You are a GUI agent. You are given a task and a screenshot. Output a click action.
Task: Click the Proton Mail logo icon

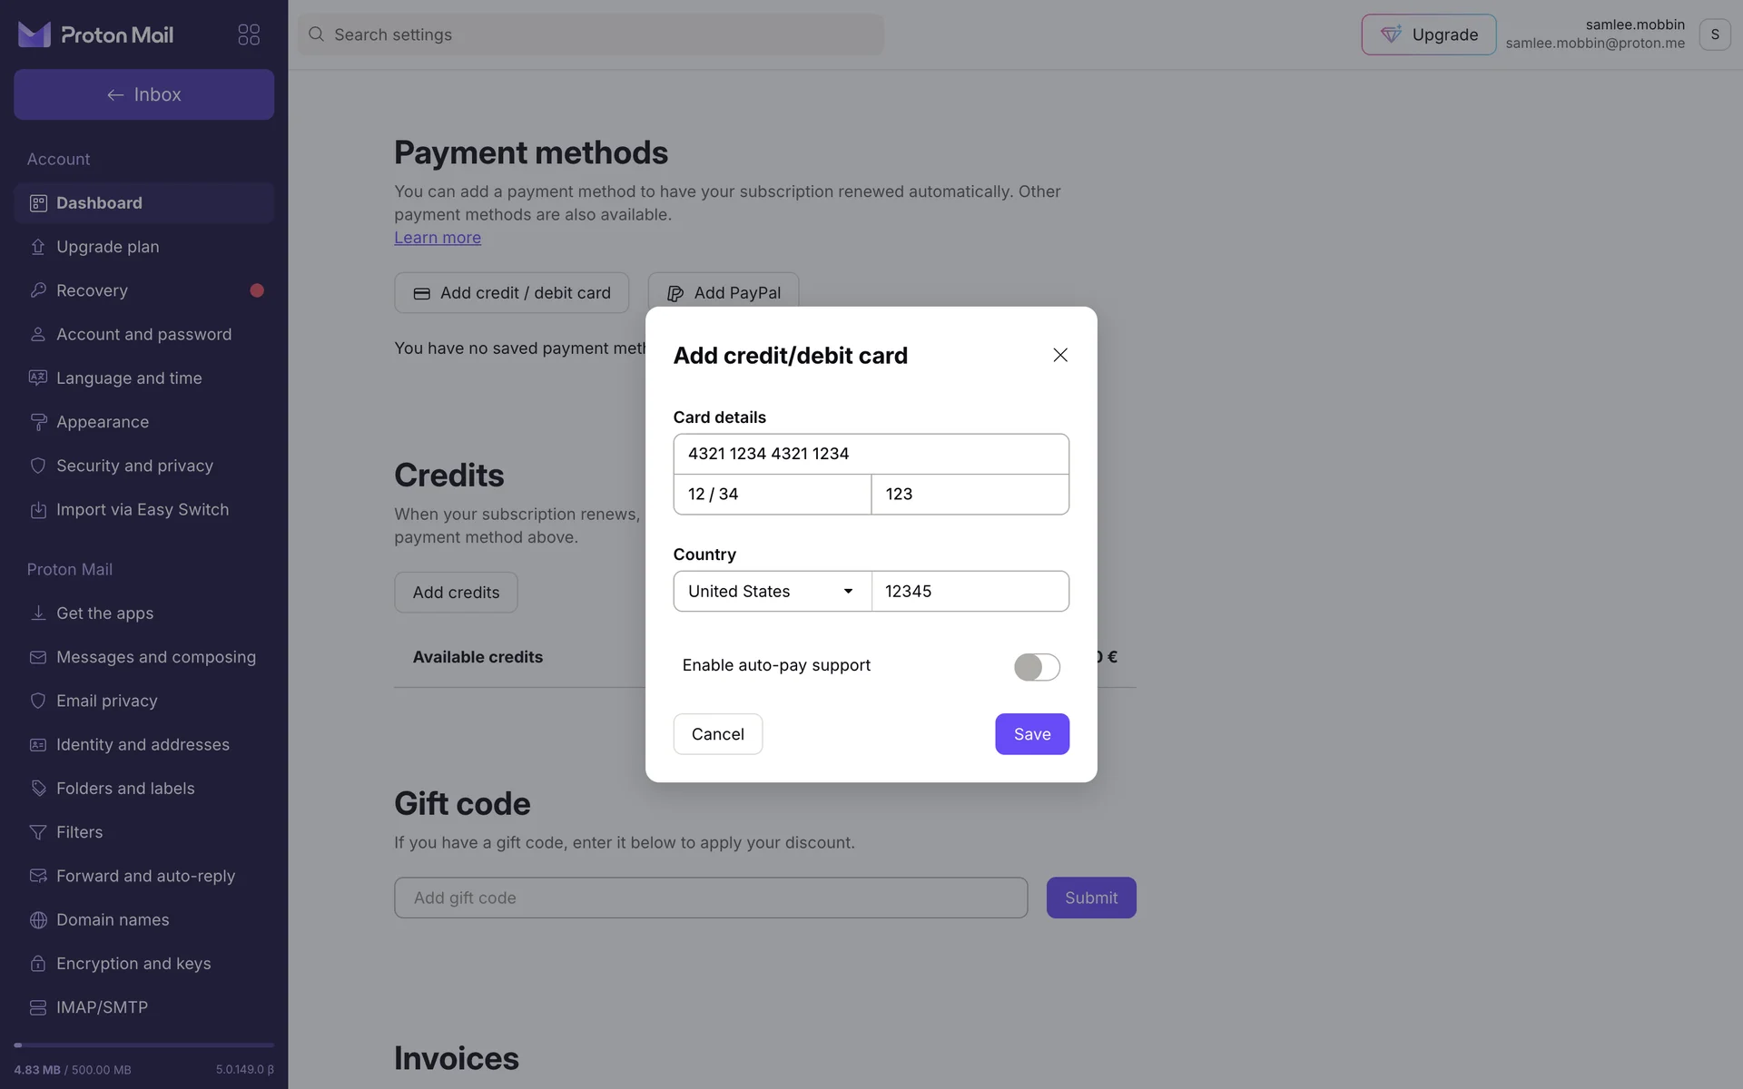[x=34, y=34]
